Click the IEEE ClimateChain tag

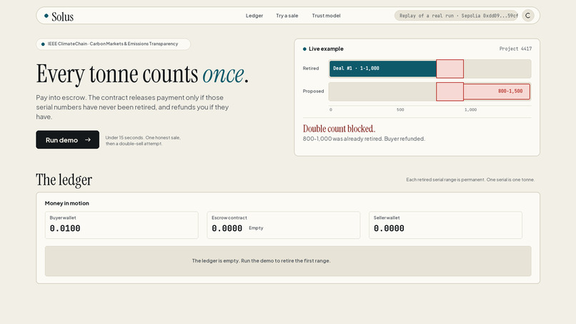pos(113,44)
